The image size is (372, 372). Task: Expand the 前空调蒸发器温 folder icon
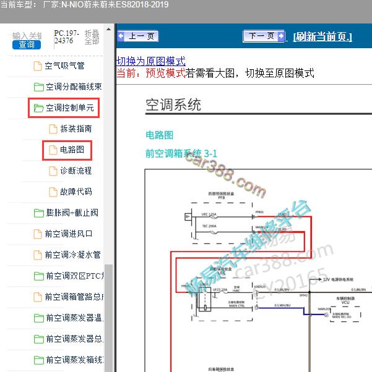tap(38, 318)
